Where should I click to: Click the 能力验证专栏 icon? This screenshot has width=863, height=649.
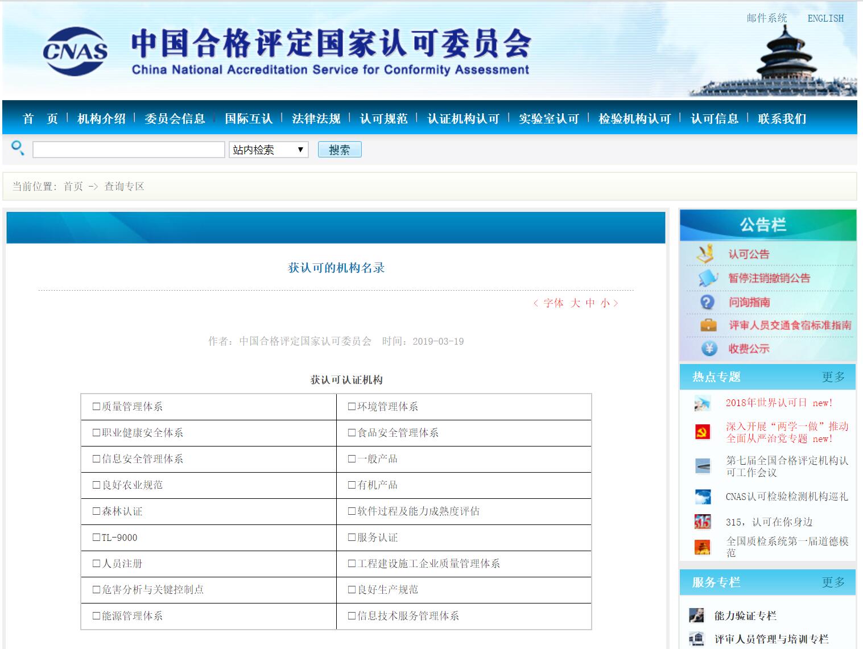tap(697, 615)
